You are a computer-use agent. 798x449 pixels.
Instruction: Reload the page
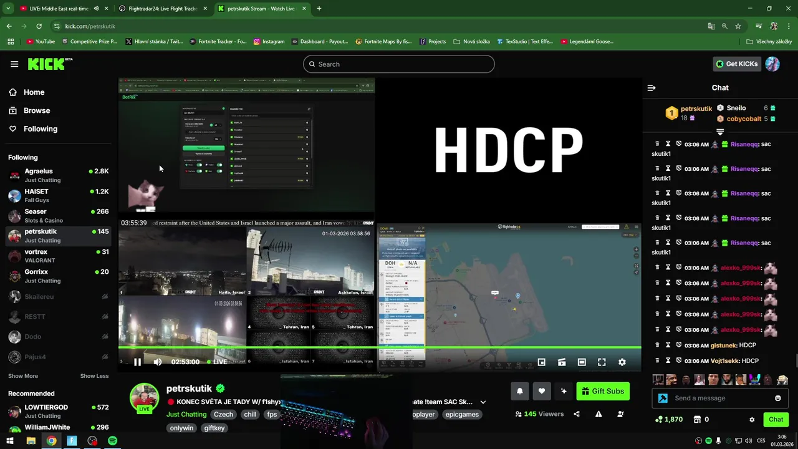click(x=39, y=26)
